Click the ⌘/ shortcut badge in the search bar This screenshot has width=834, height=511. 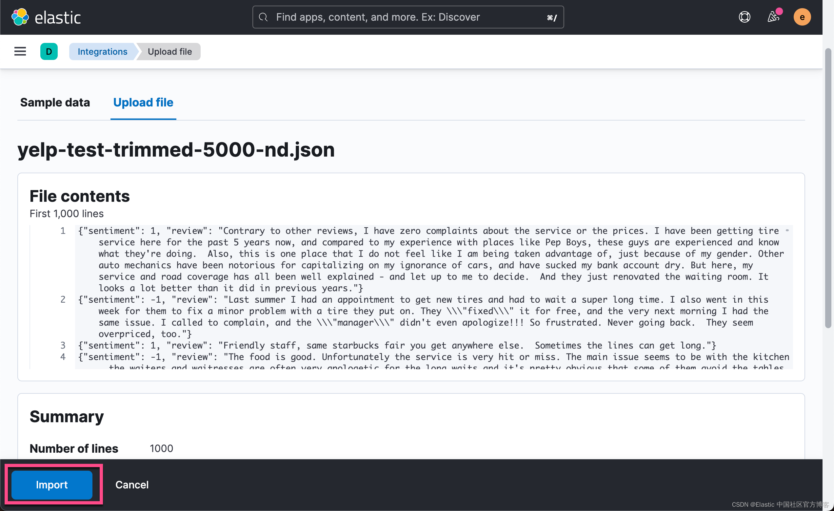552,17
